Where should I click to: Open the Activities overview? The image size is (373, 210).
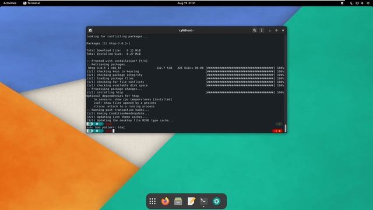point(10,3)
